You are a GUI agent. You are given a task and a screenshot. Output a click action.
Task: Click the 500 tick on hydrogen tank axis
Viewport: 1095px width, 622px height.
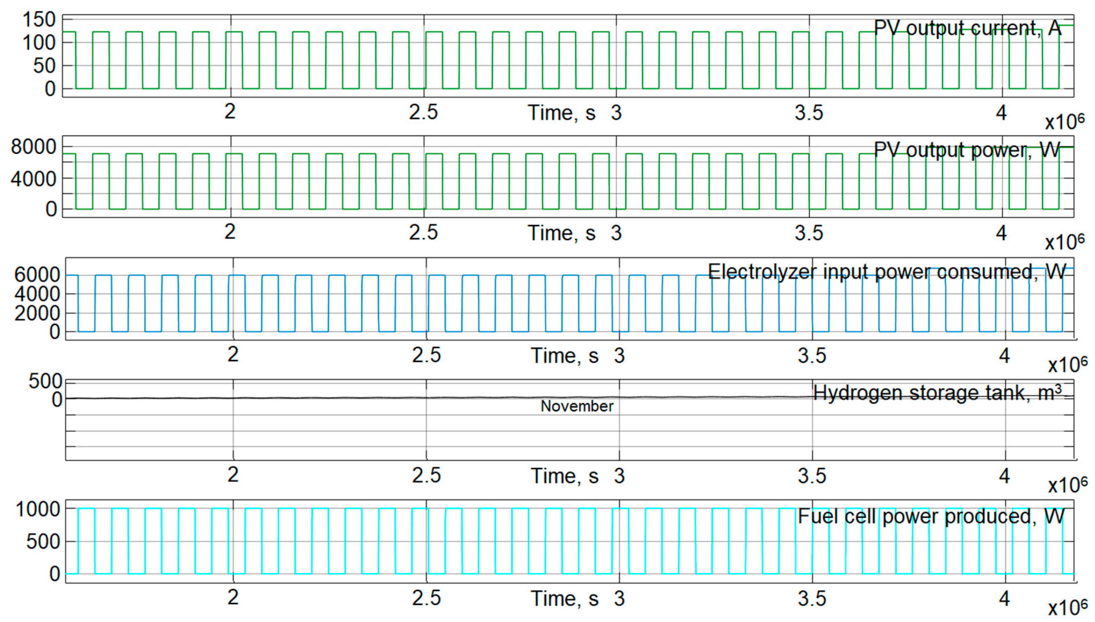45,381
